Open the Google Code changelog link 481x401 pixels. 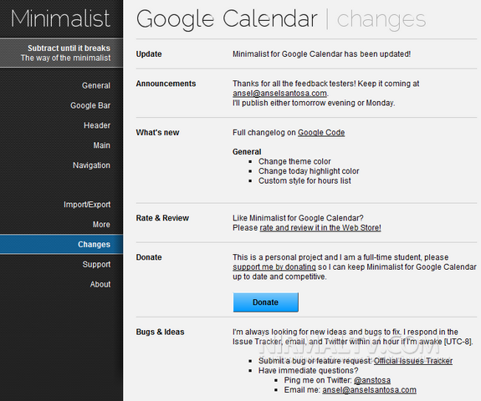[321, 133]
